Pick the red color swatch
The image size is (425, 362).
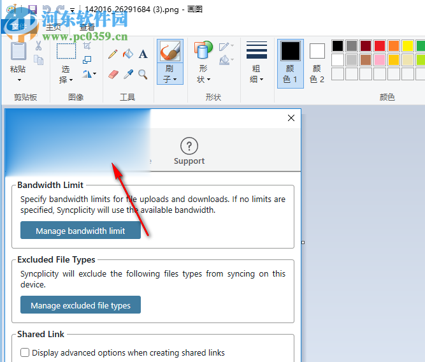(380, 46)
